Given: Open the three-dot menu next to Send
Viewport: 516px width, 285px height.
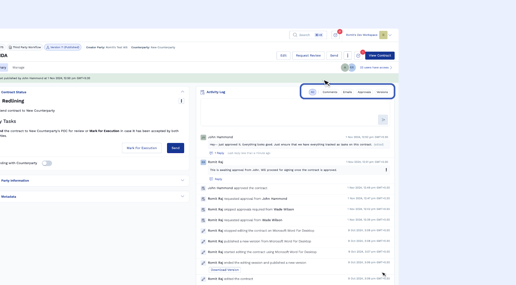Looking at the screenshot, I should coord(347,56).
